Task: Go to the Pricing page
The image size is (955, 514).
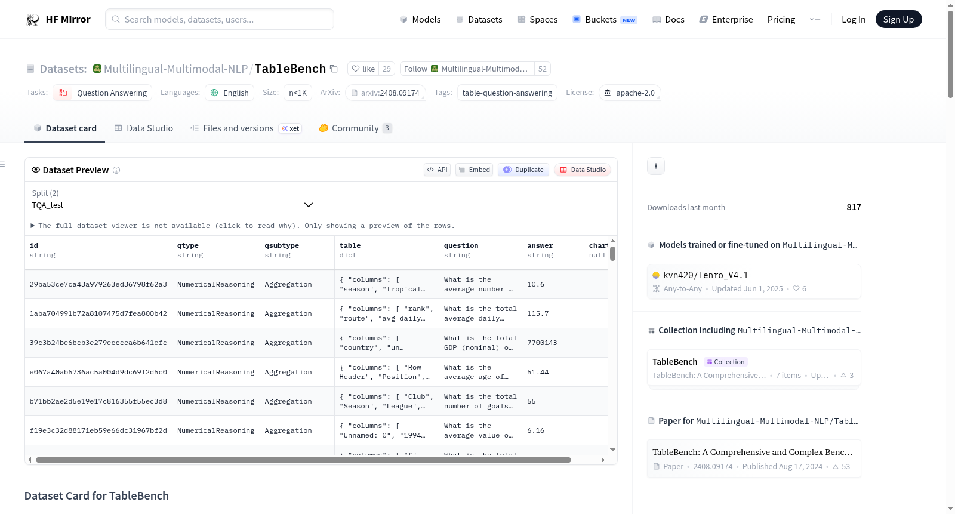Action: point(781,20)
